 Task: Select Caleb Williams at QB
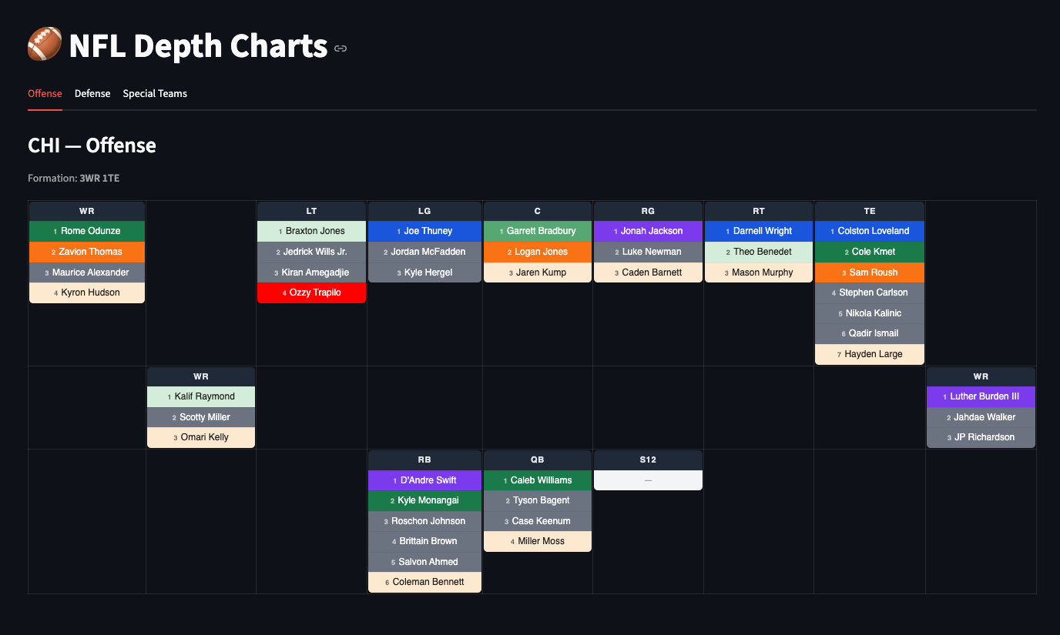538,480
